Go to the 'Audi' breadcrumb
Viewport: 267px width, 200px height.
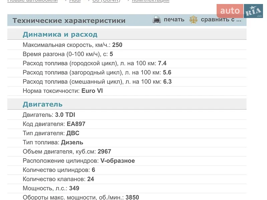point(75,1)
